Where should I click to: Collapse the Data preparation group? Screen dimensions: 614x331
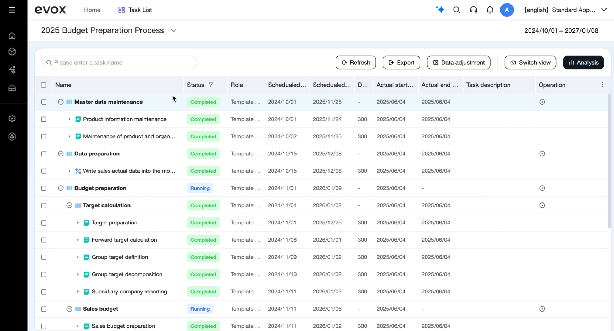pyautogui.click(x=61, y=154)
